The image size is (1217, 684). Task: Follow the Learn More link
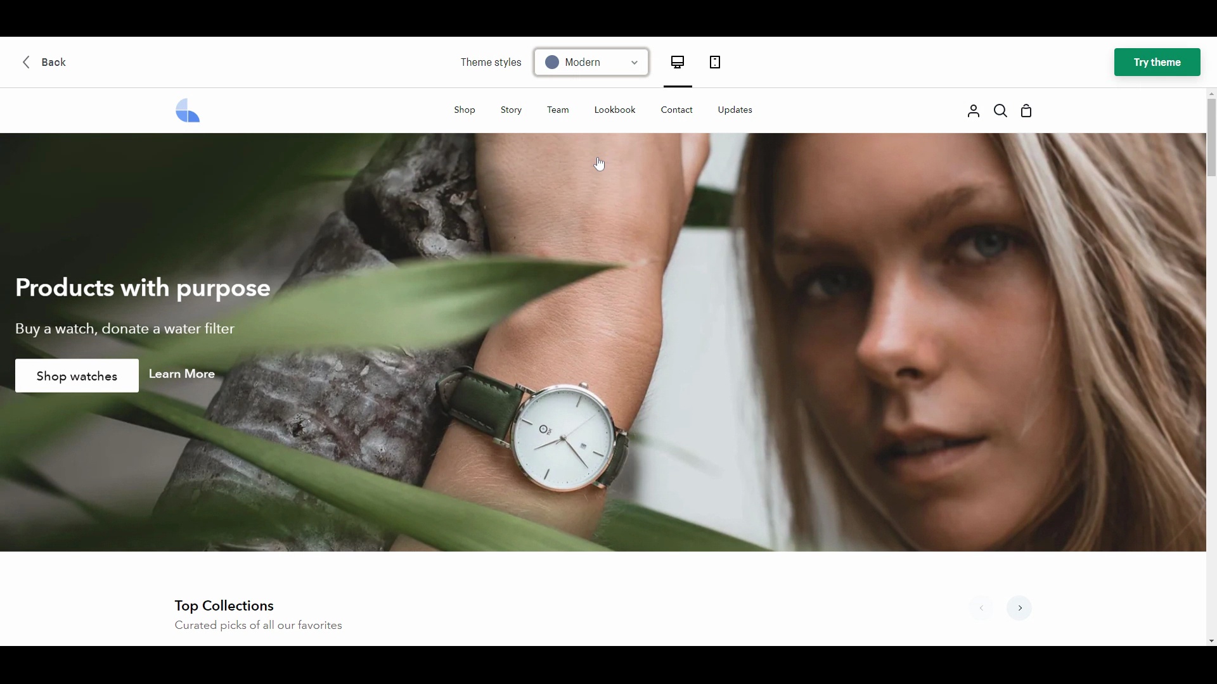182,374
